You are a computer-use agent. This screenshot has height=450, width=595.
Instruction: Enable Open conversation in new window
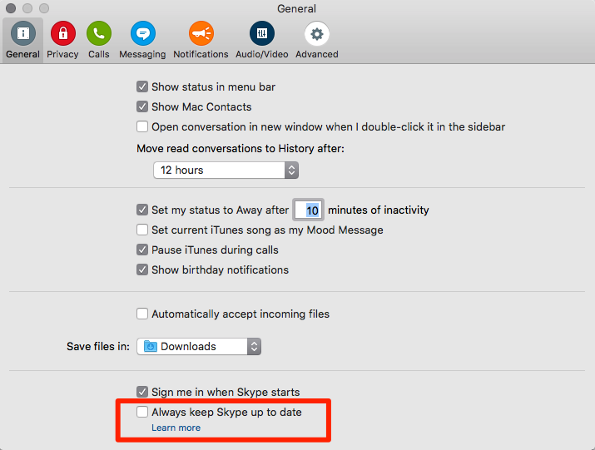[x=142, y=126]
